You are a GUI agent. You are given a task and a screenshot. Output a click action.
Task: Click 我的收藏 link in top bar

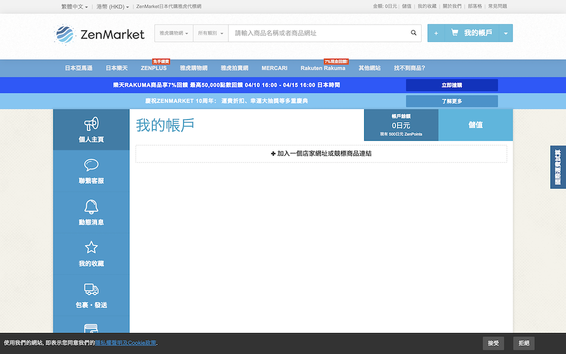[427, 6]
